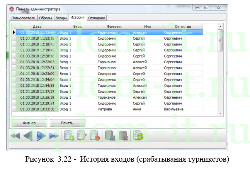
Task: Switch to the Образы tab
Action: point(46,18)
